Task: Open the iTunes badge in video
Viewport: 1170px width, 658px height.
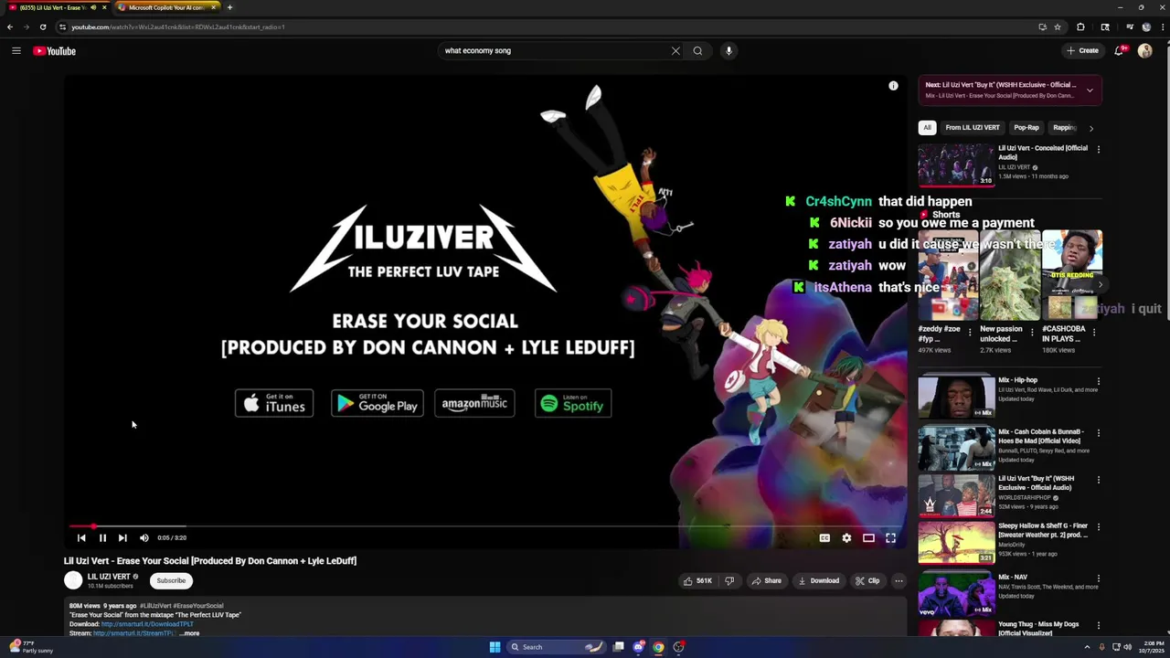Action: click(274, 403)
